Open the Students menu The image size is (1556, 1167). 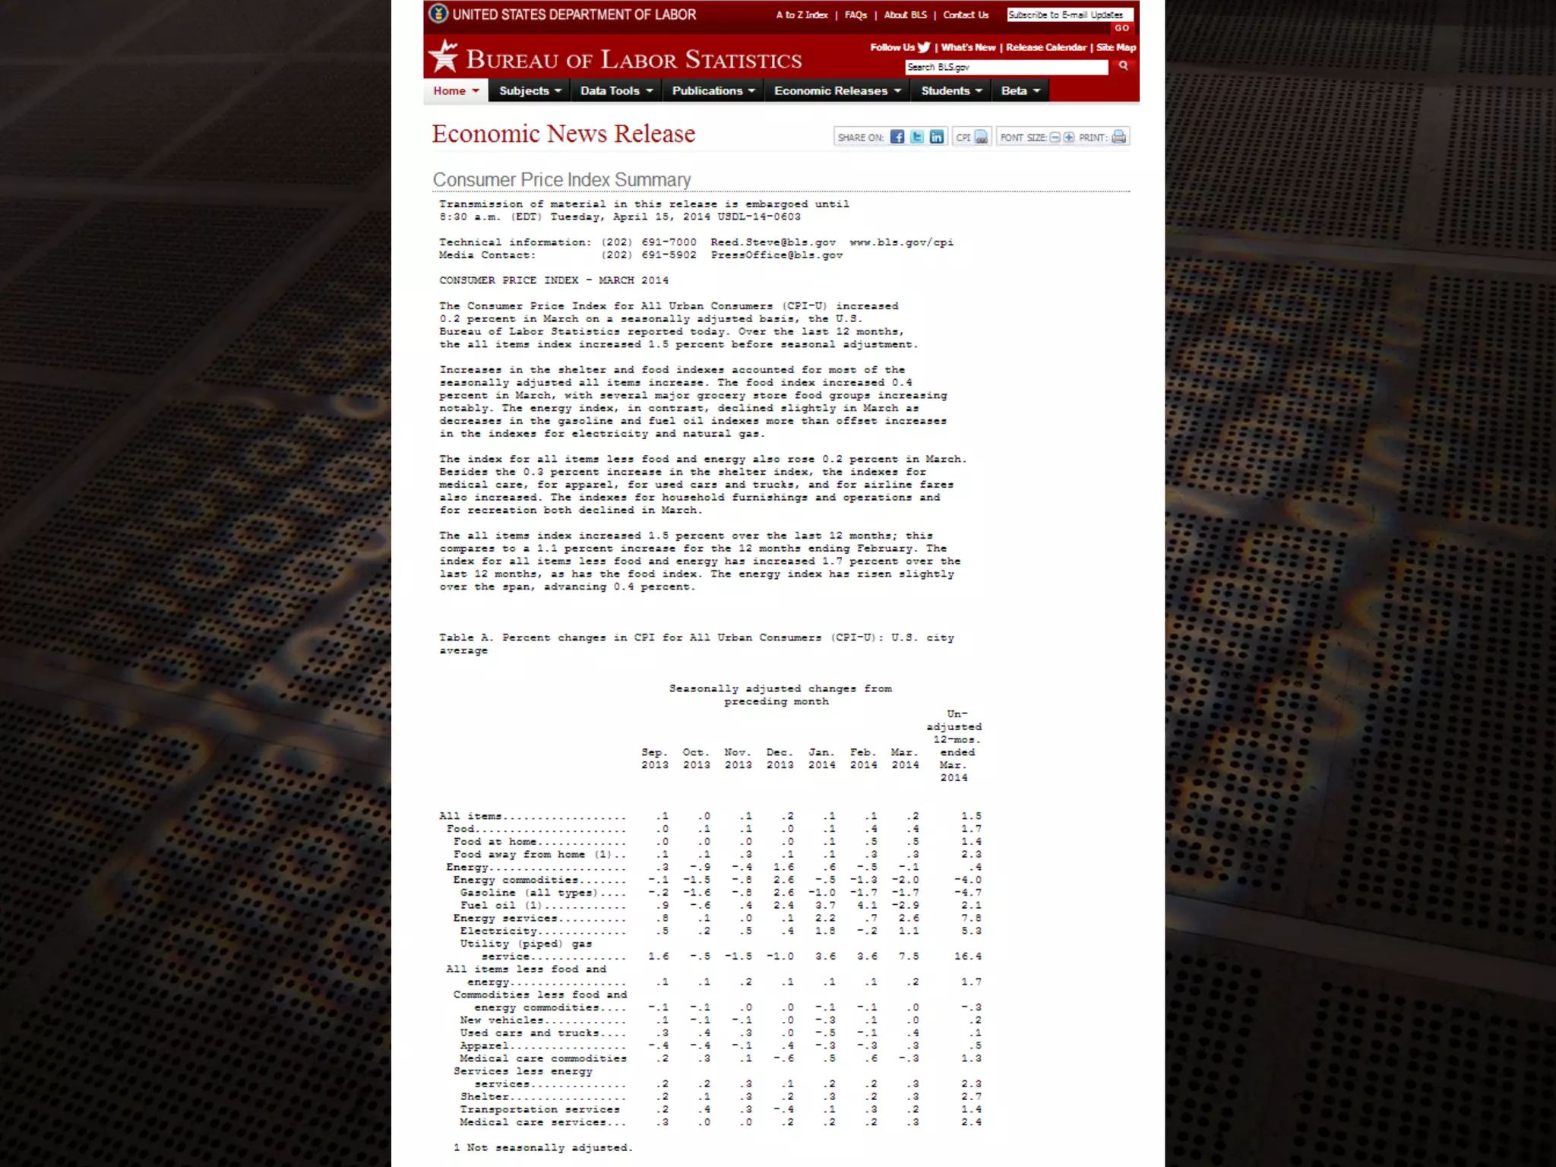951,90
